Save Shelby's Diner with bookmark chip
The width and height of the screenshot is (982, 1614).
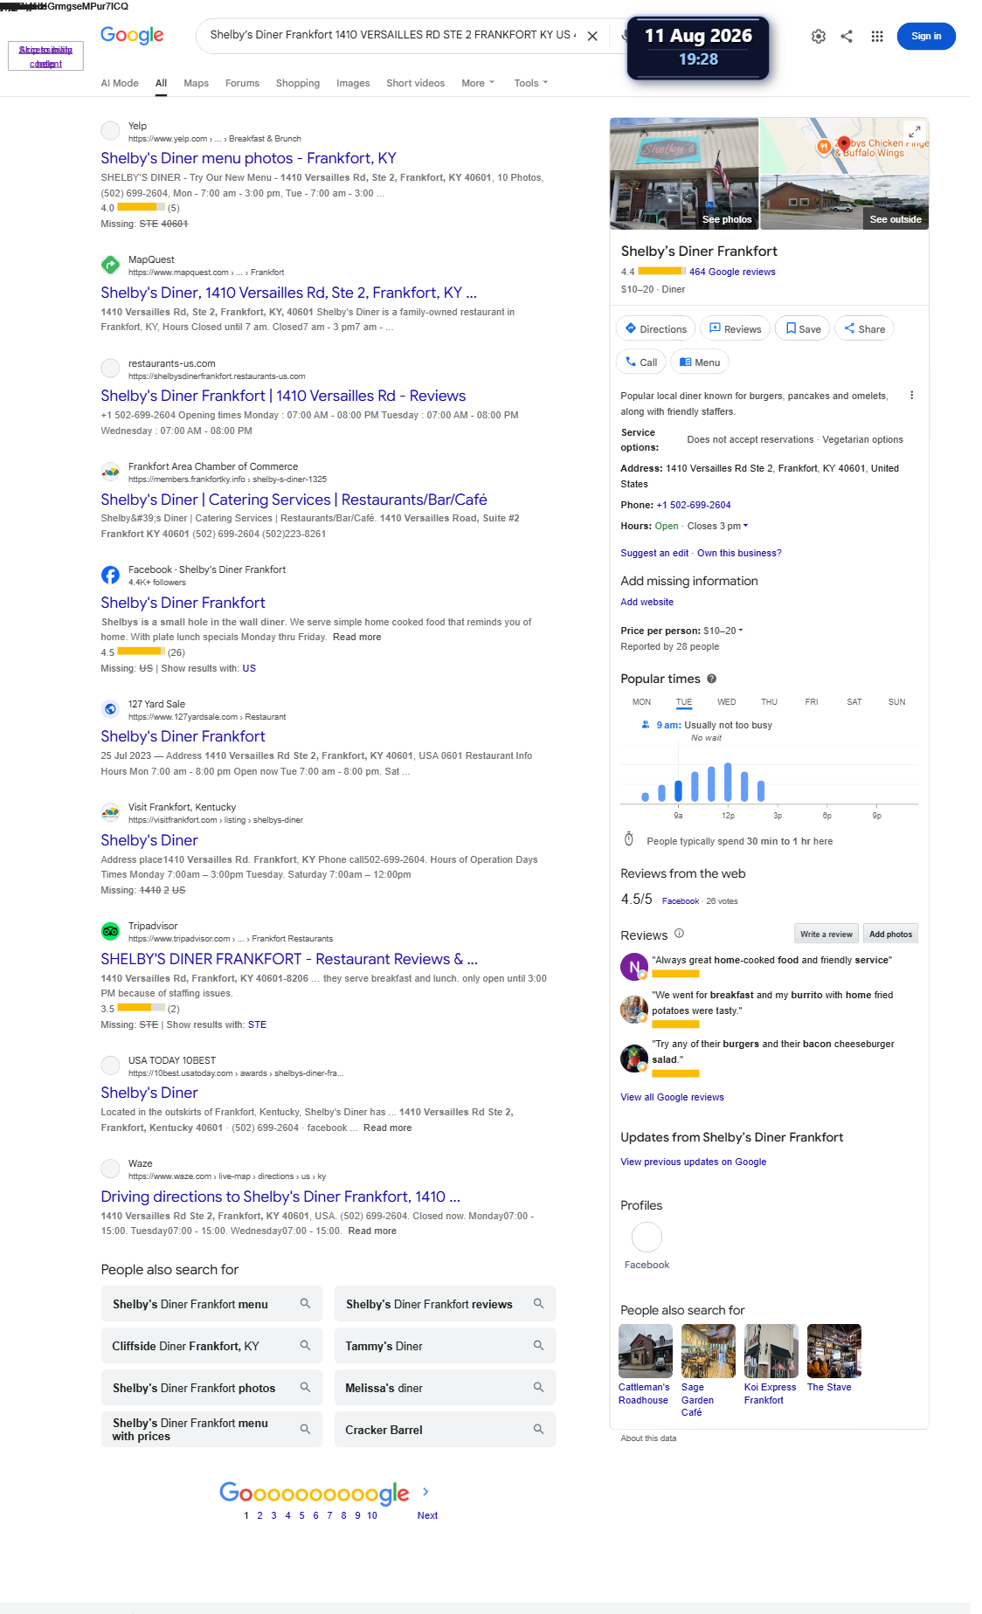(x=802, y=329)
